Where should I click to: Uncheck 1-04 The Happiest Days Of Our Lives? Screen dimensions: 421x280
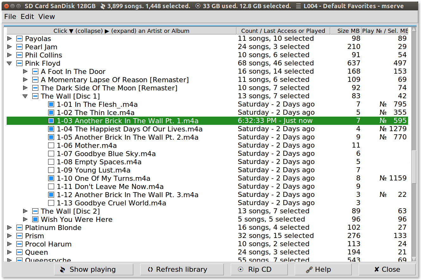click(x=51, y=129)
